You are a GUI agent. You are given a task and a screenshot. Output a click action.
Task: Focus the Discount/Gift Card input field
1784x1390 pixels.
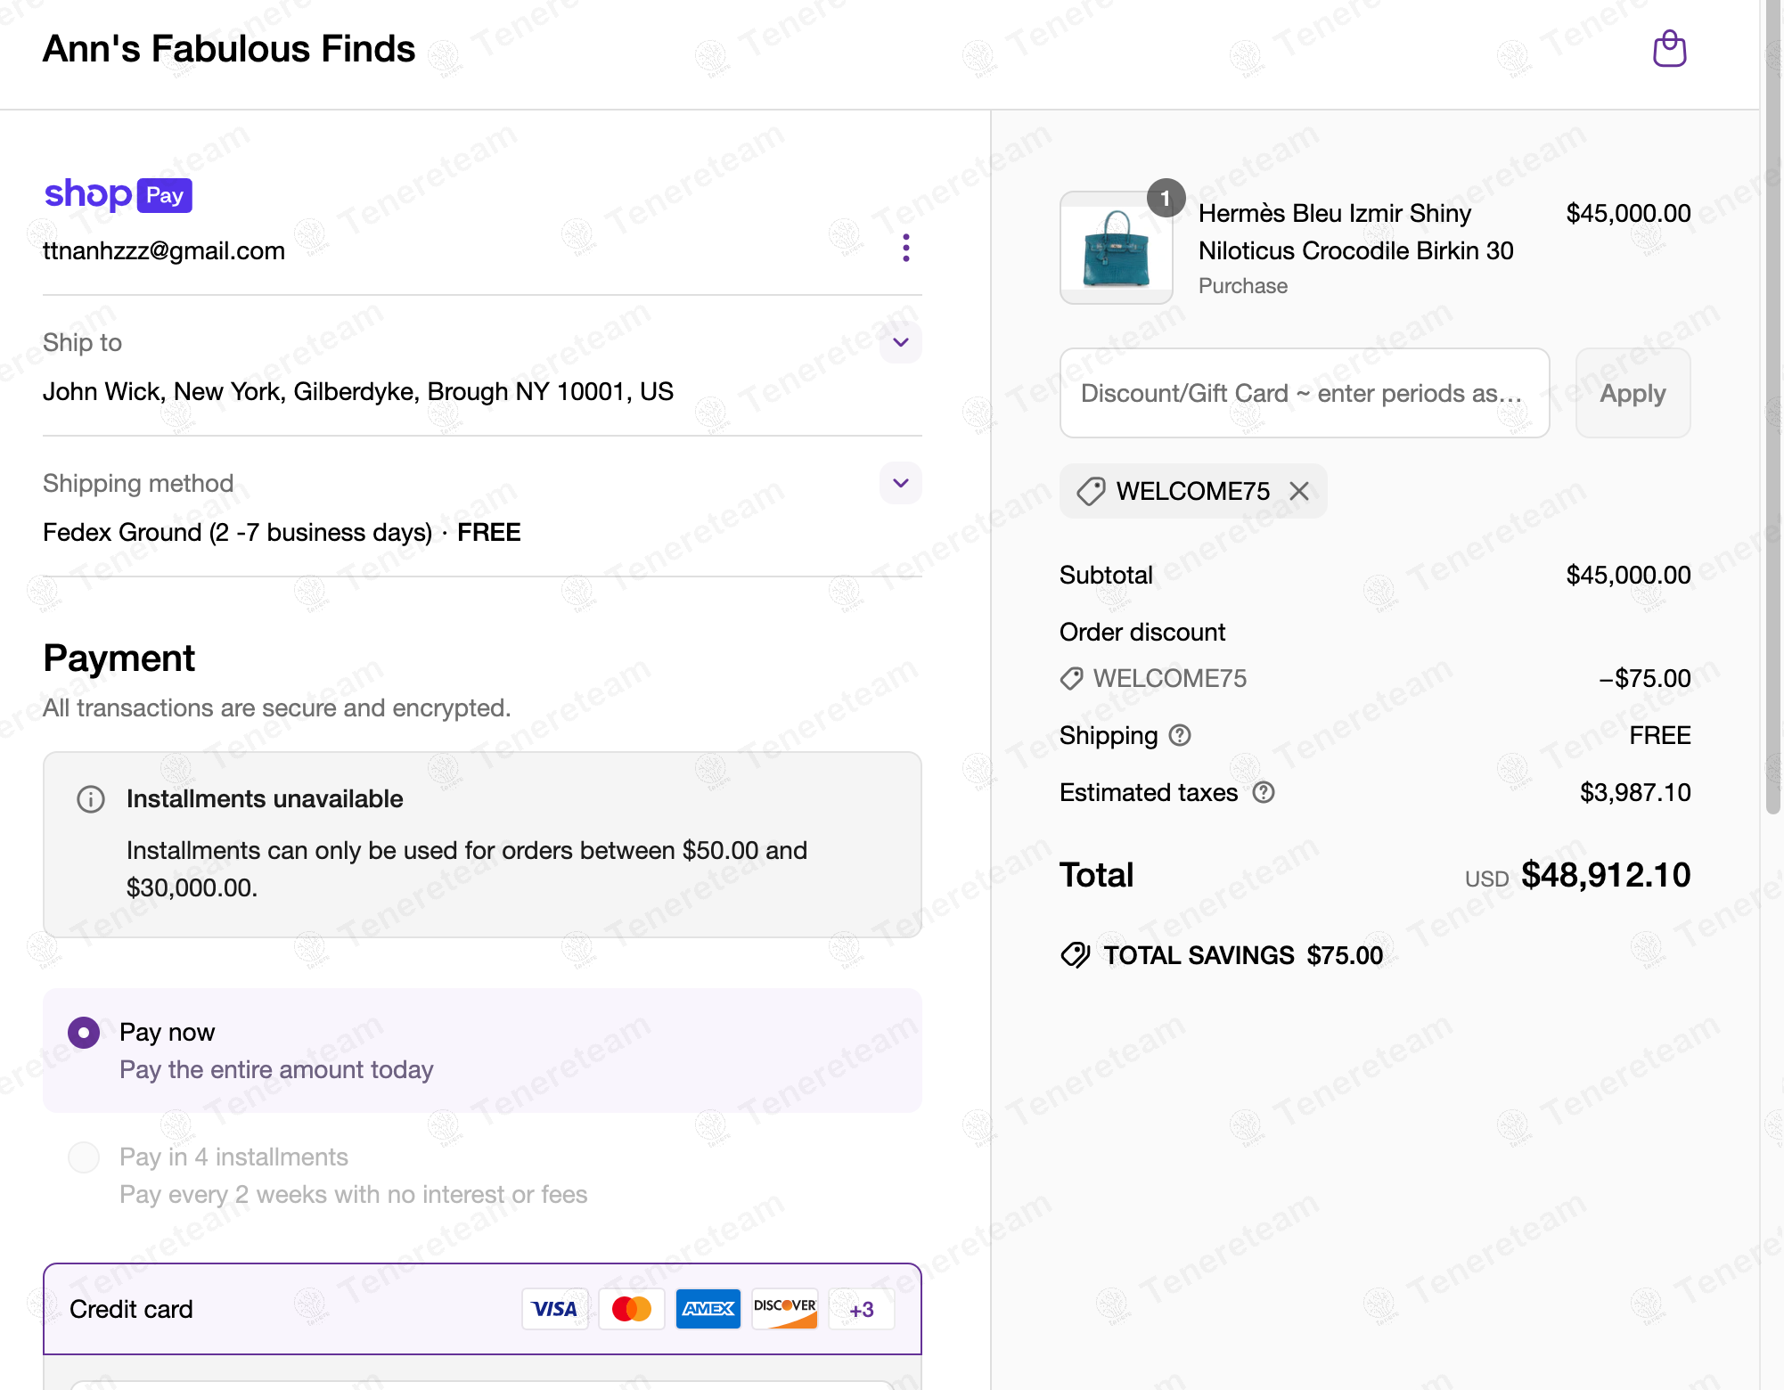(x=1305, y=393)
